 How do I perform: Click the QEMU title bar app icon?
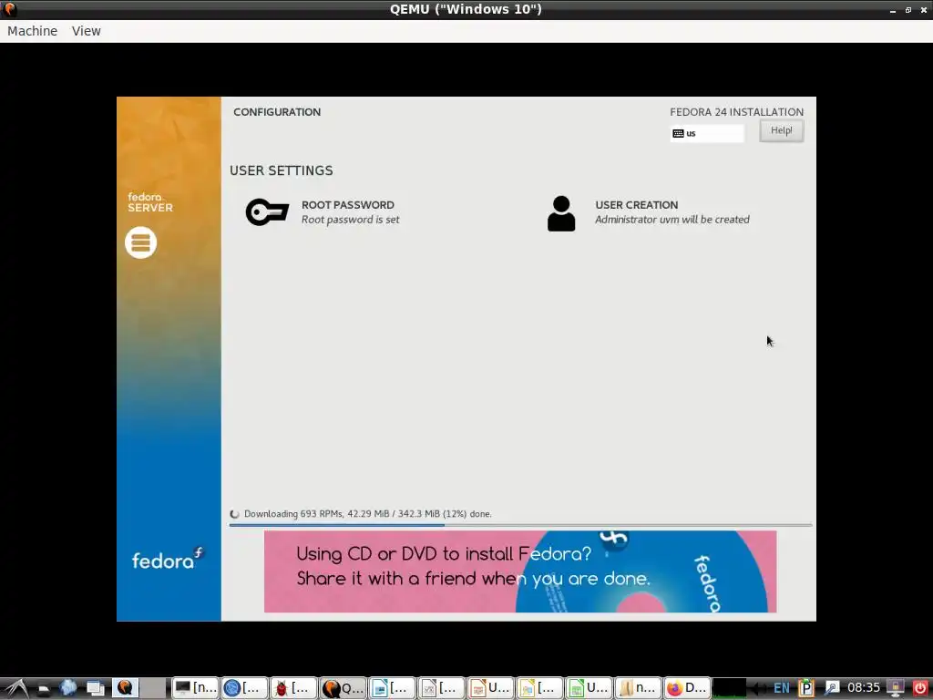pyautogui.click(x=10, y=9)
